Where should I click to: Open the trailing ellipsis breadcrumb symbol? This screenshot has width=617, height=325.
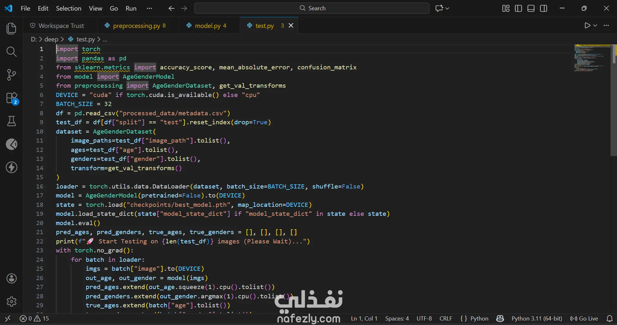tap(105, 39)
